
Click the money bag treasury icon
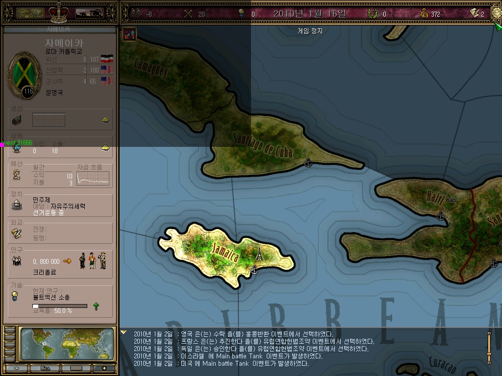[x=424, y=13]
